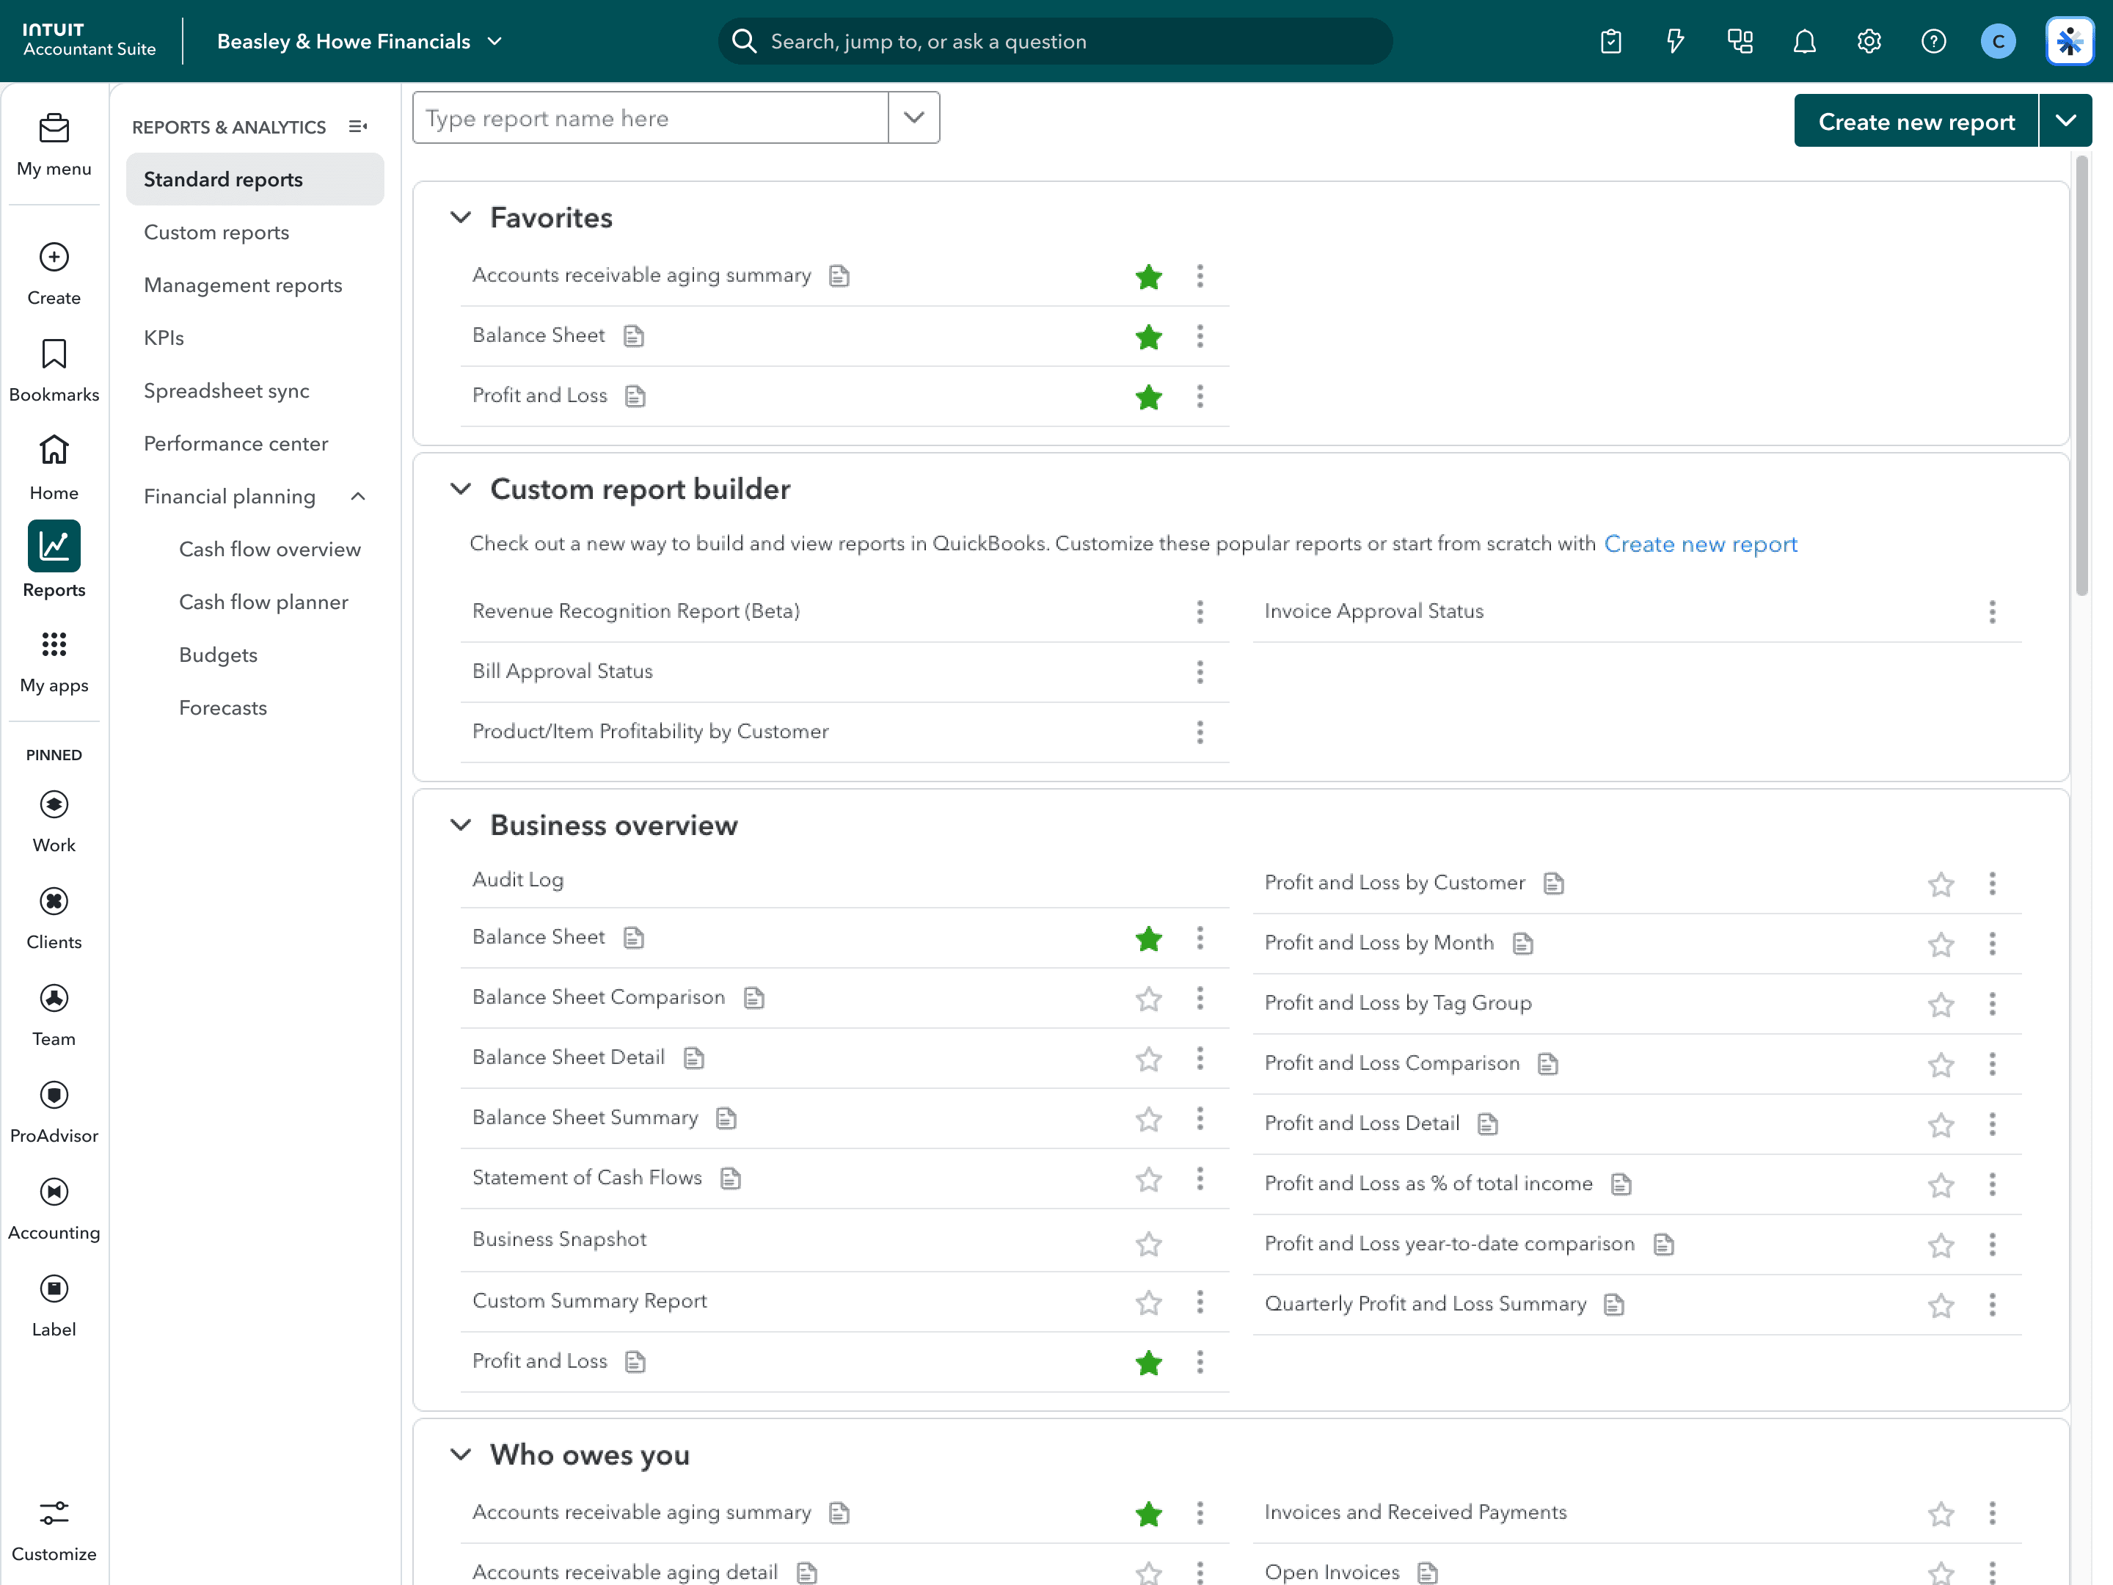Click the Create new report button
This screenshot has width=2113, height=1585.
point(1915,120)
